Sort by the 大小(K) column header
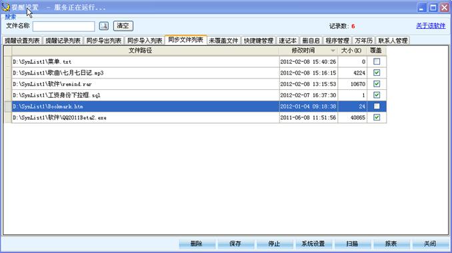Image resolution: width=452 pixels, height=253 pixels. point(352,51)
